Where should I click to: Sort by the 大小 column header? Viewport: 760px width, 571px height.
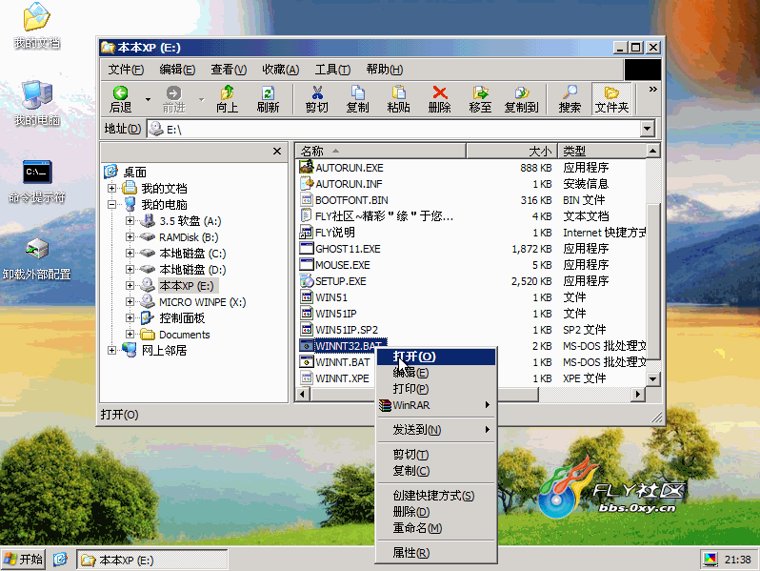point(511,151)
